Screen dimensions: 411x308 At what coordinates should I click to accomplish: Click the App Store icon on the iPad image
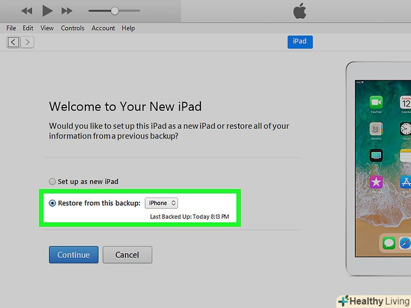[x=405, y=182]
